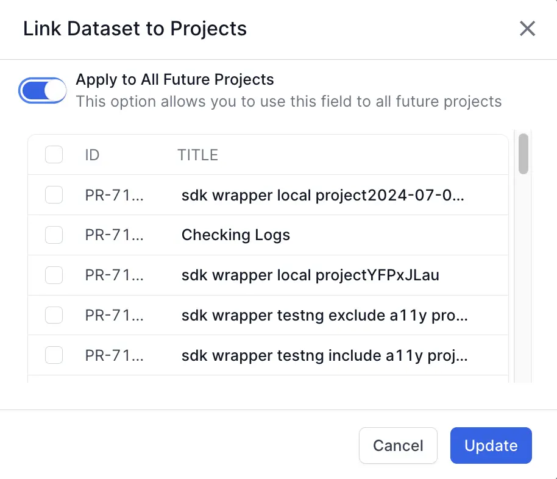The image size is (557, 479).
Task: Check the select-all checkbox in table header
Action: pos(54,155)
